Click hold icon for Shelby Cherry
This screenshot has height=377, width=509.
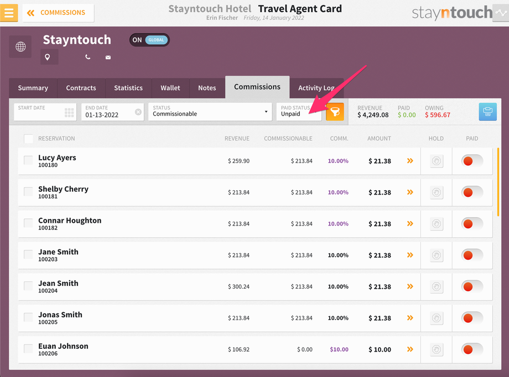point(437,192)
